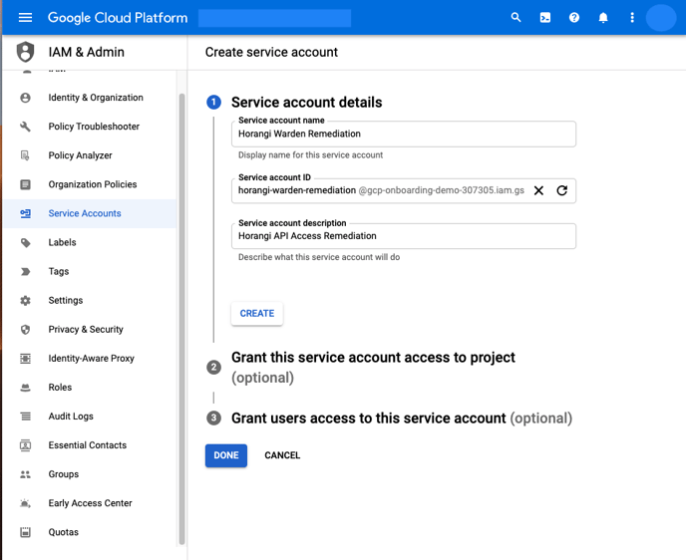Go to Policy Troubleshooter
The width and height of the screenshot is (686, 560).
[94, 127]
